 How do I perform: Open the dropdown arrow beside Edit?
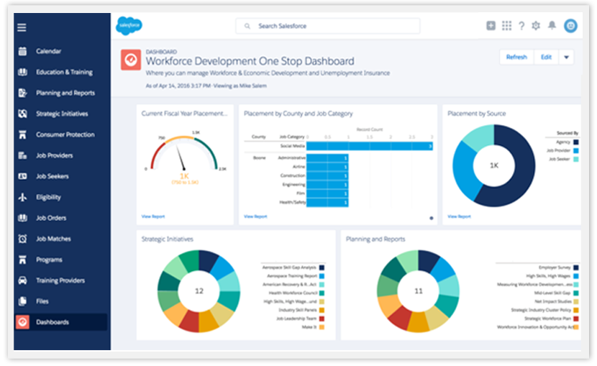[566, 57]
